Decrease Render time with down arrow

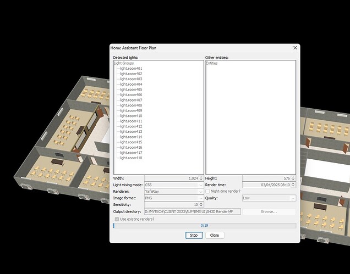point(293,186)
